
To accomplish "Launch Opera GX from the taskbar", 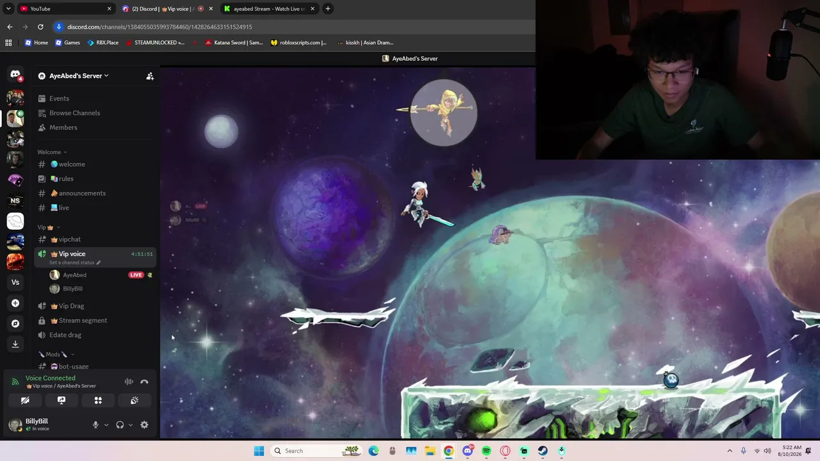I will (505, 451).
